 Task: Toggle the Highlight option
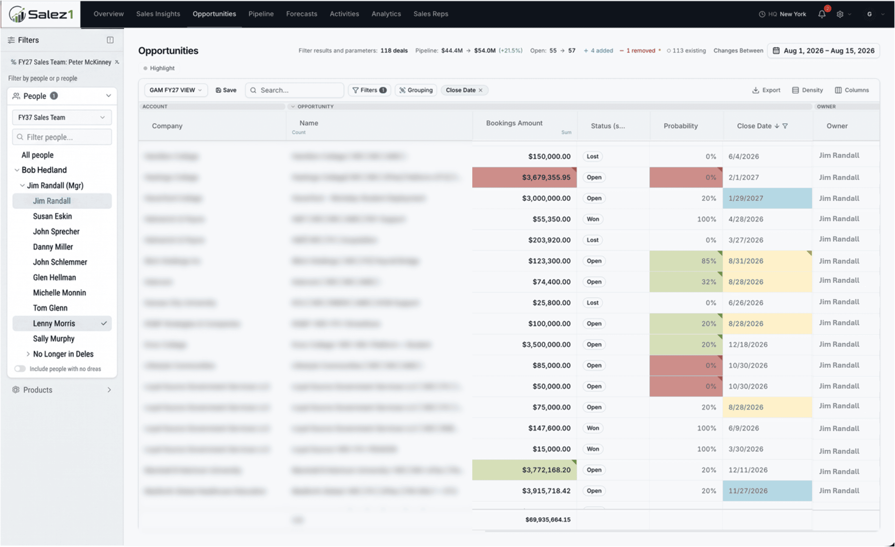159,68
